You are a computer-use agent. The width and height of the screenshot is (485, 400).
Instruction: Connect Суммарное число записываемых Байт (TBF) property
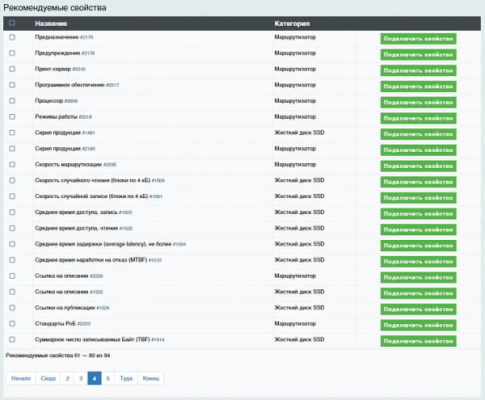(418, 340)
